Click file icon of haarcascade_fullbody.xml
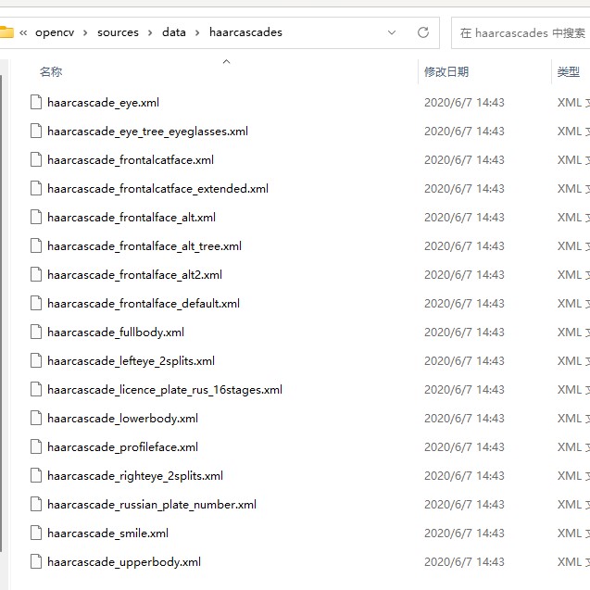This screenshot has height=590, width=590. tap(36, 332)
